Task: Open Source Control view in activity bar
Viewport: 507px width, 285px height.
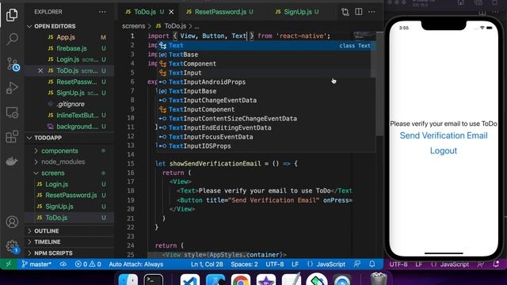Action: pos(13,64)
